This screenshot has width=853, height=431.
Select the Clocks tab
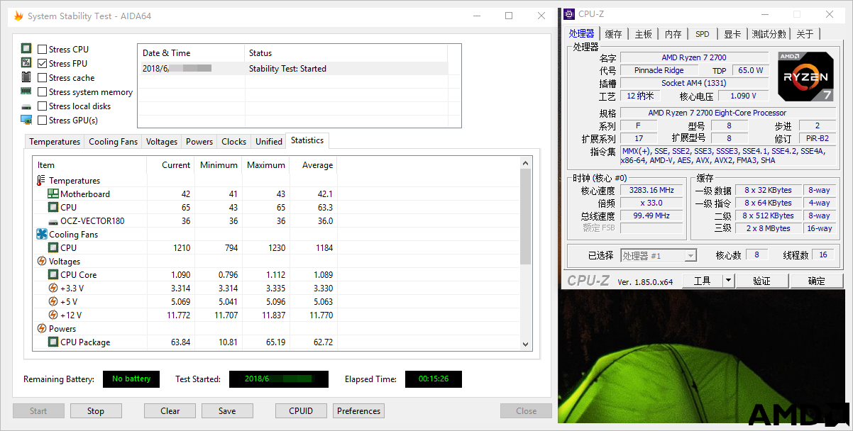234,142
